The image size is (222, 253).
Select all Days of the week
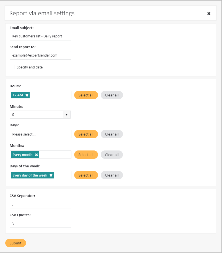86,175
